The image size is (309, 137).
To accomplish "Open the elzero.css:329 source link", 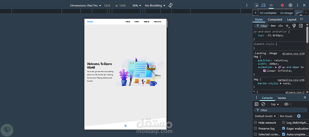I will [x=294, y=53].
